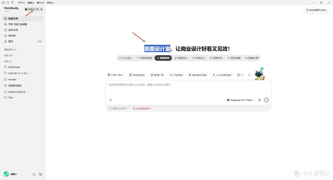Open 做任务赢积分好礼 rewards button
This screenshot has width=333, height=180.
(317, 10)
